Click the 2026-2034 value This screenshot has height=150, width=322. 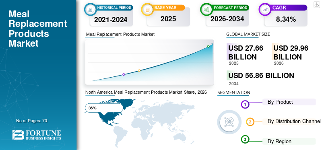tap(227, 19)
